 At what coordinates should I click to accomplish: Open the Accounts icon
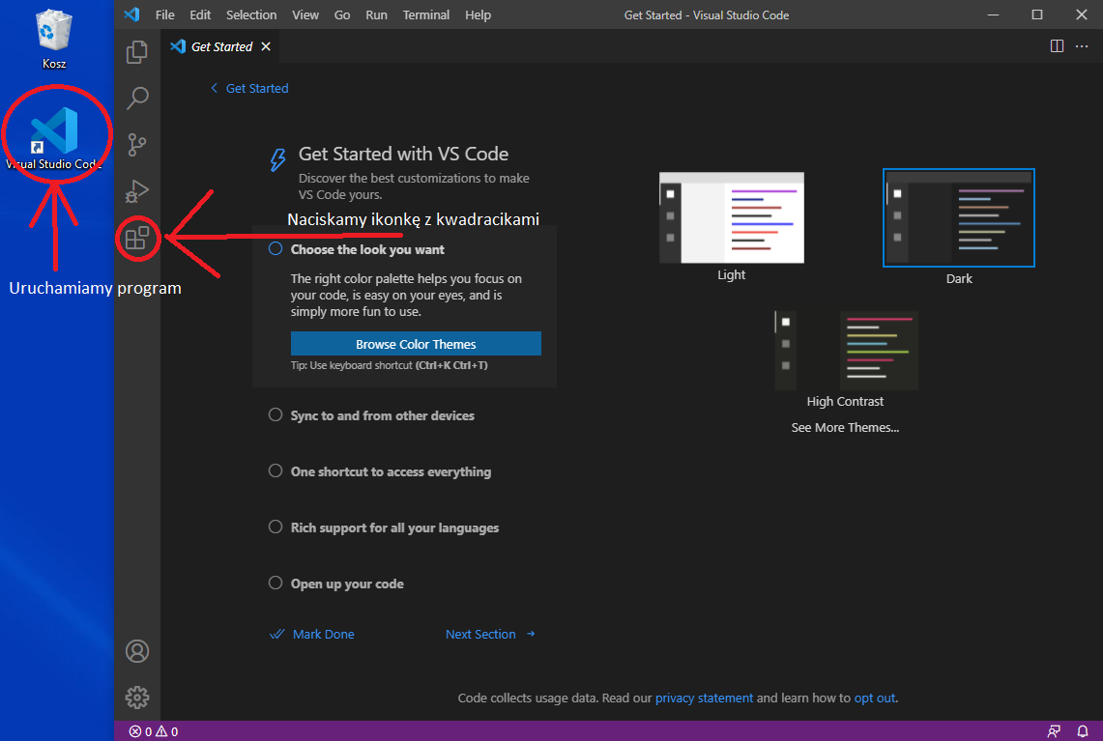(x=137, y=651)
